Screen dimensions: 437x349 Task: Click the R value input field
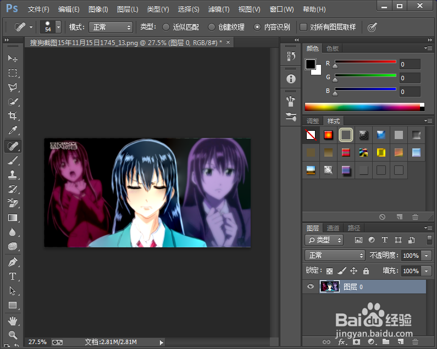(x=410, y=64)
